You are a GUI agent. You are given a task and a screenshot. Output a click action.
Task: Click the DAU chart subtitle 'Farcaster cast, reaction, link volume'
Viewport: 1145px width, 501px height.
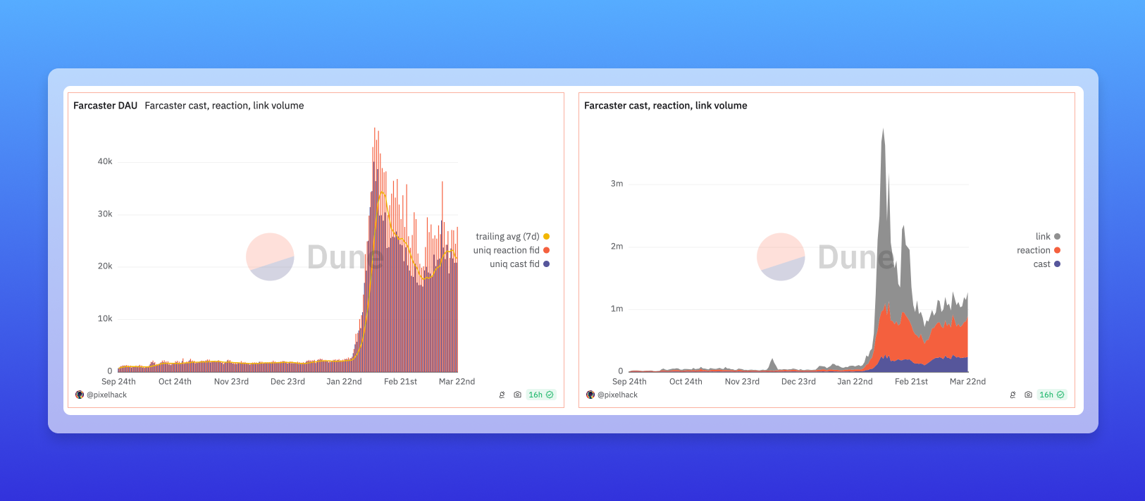(224, 106)
